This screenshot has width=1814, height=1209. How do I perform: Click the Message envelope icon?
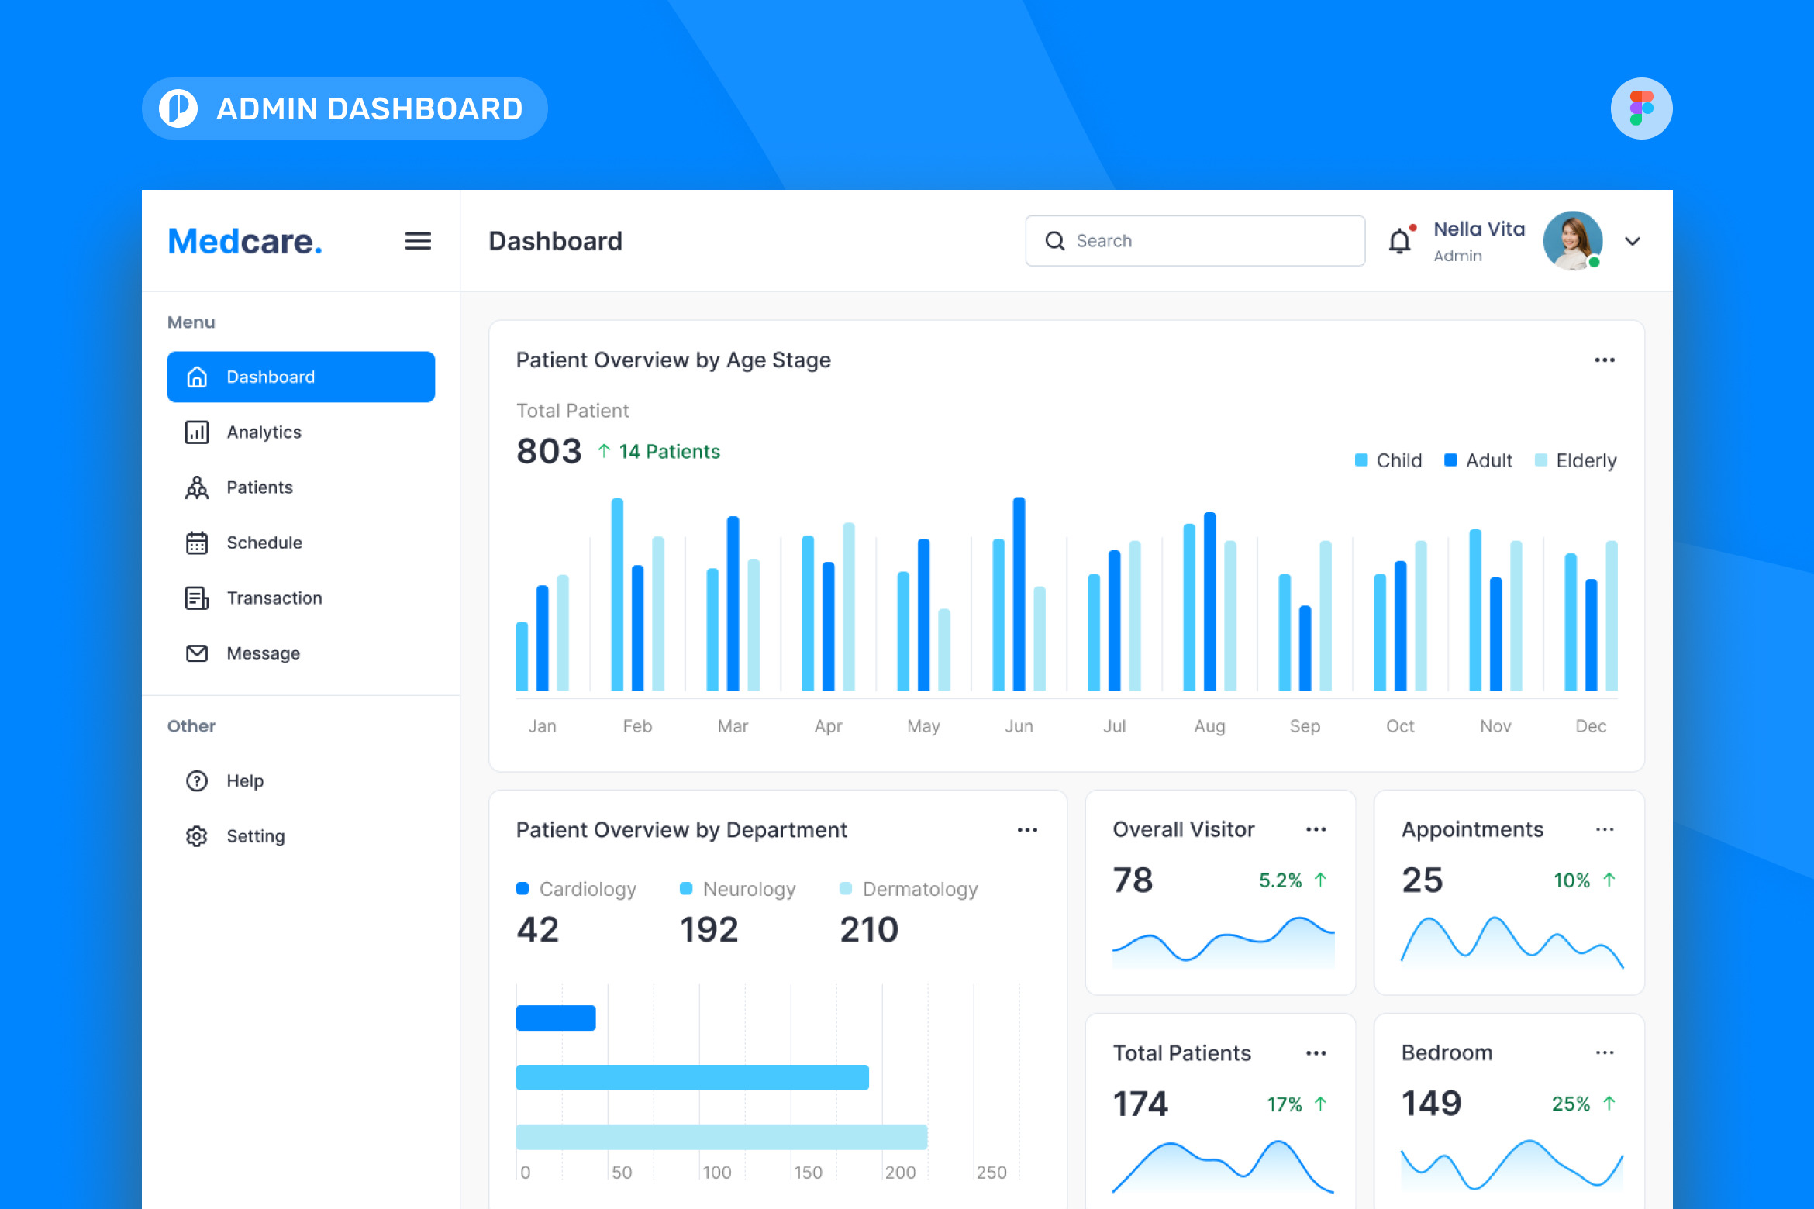tap(197, 653)
